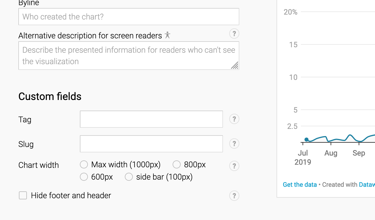Click the Jul 2019 axis label

[303, 158]
